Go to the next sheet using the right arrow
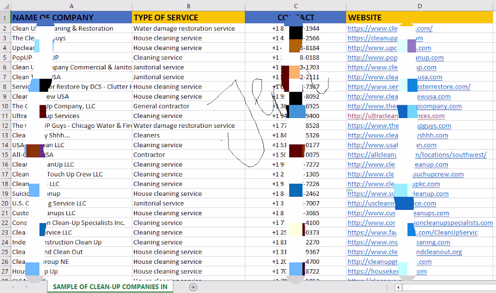The image size is (496, 293). (x=27, y=287)
